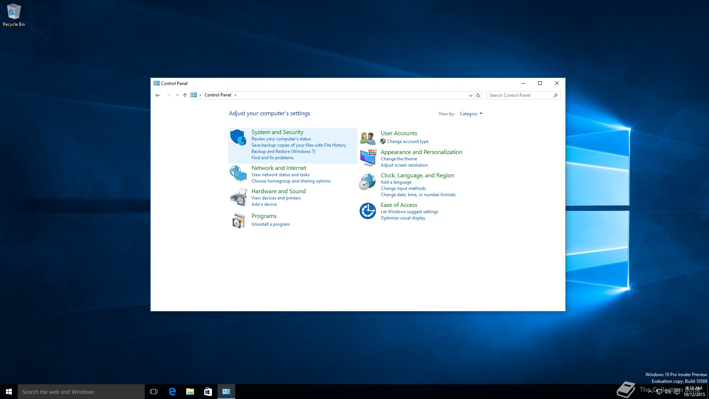Launch Microsoft Edge from the taskbar
Screen dimensions: 709x399
point(172,392)
